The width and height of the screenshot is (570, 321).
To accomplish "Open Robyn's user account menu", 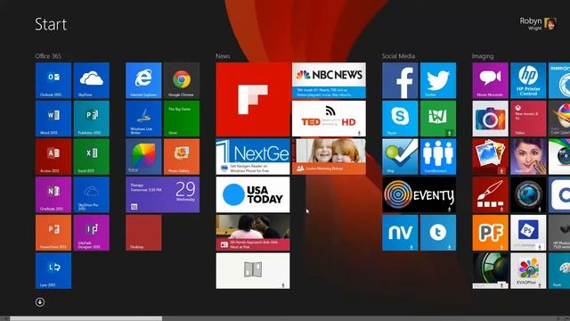I will [x=538, y=24].
